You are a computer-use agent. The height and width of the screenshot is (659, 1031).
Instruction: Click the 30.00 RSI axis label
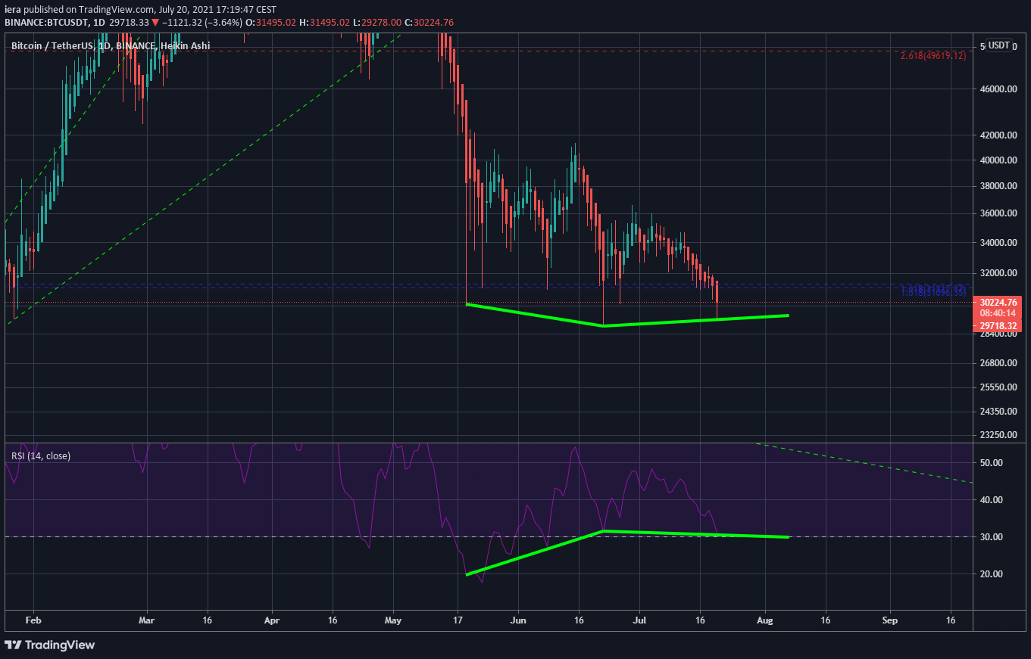pos(992,537)
